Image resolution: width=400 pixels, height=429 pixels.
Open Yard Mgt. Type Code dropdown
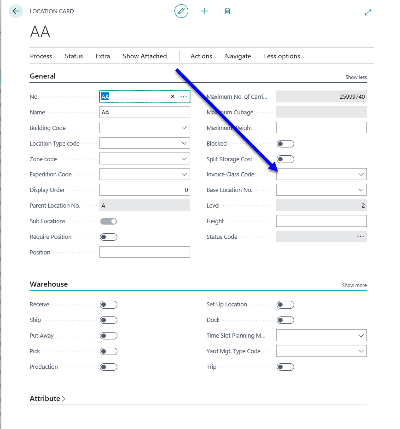click(x=361, y=351)
